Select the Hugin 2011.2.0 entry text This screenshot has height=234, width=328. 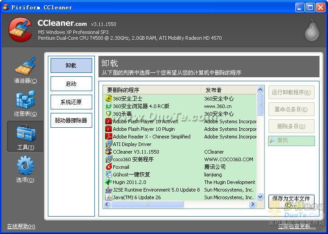coord(129,182)
